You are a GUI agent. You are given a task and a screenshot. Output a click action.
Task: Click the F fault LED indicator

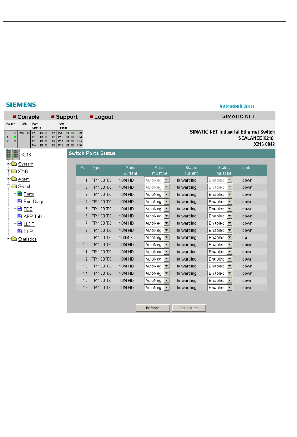15,133
